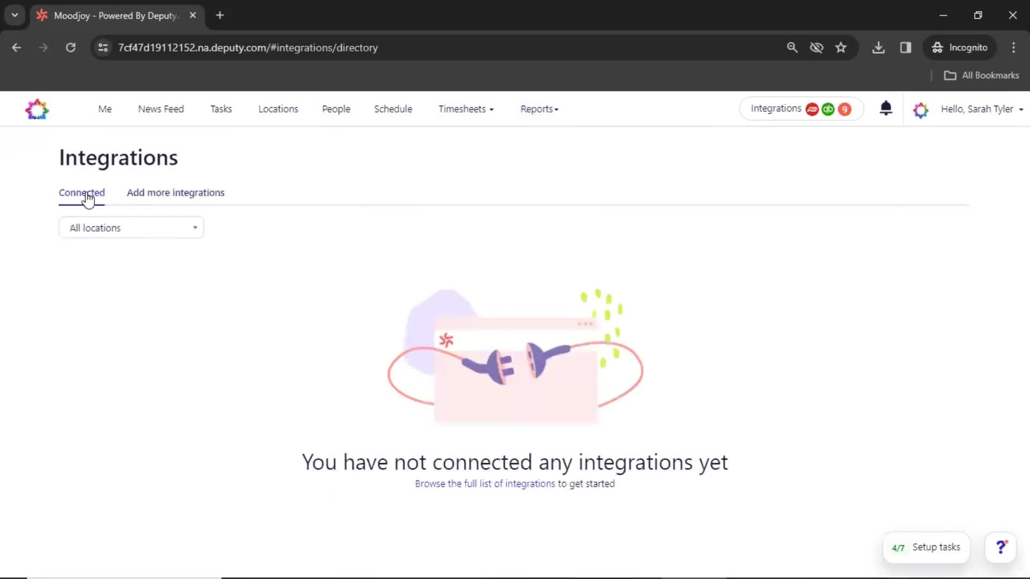Click the red integration status icon
This screenshot has height=579, width=1030.
click(x=812, y=109)
